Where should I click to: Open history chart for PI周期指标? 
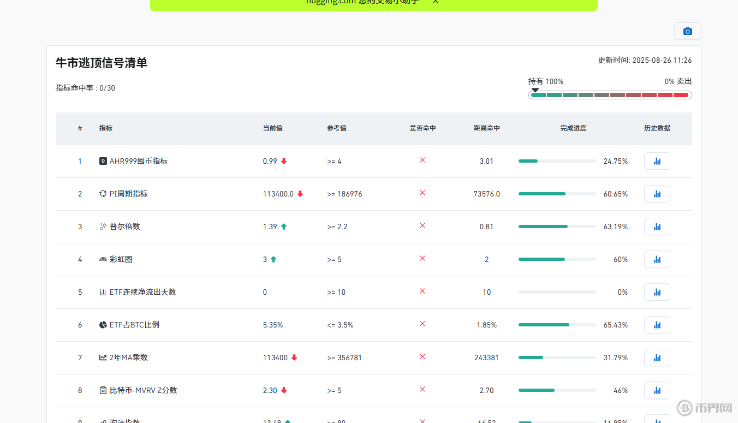[x=657, y=194]
